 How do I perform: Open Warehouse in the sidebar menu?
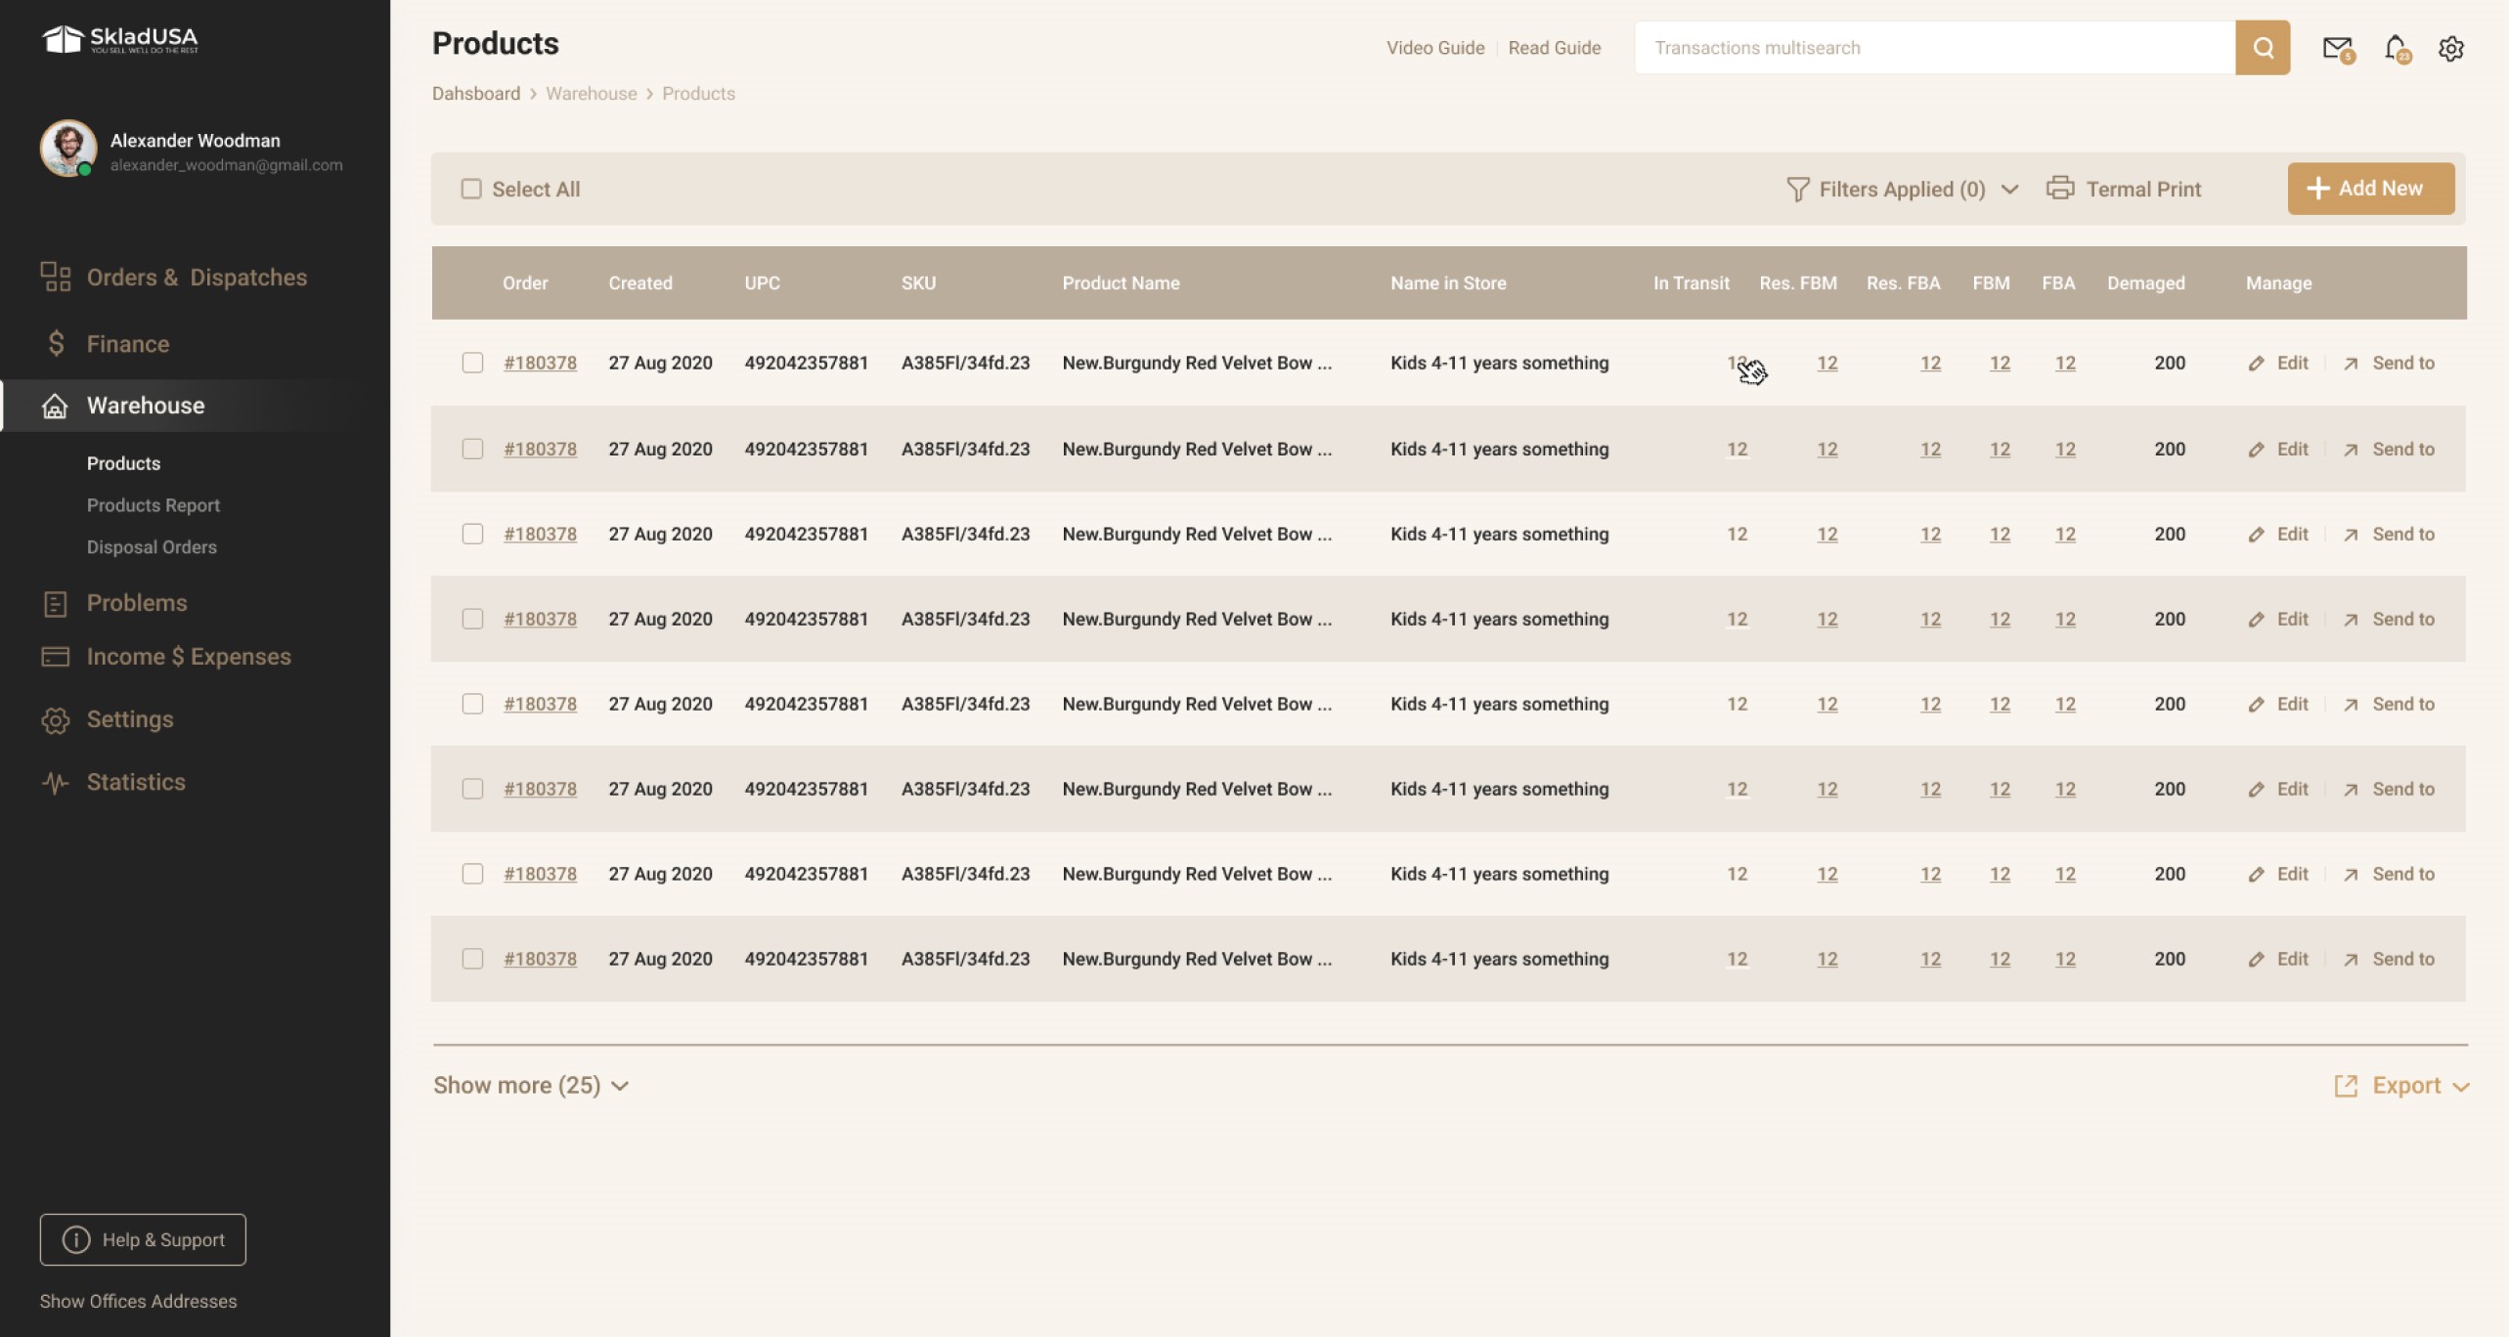(145, 406)
